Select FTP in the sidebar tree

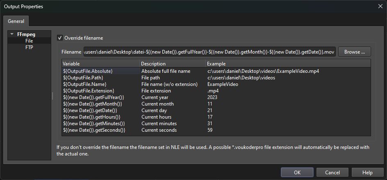tap(29, 47)
